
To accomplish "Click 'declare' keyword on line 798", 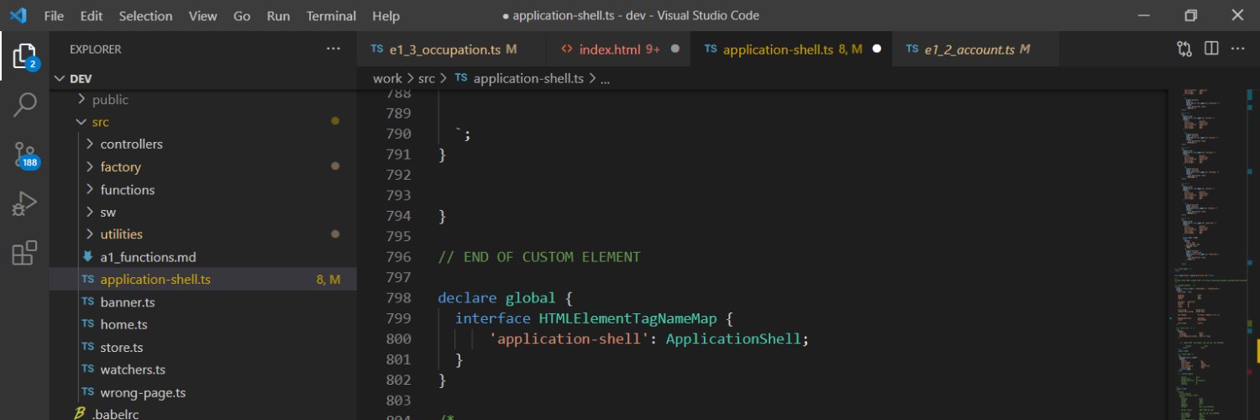I will pos(468,298).
